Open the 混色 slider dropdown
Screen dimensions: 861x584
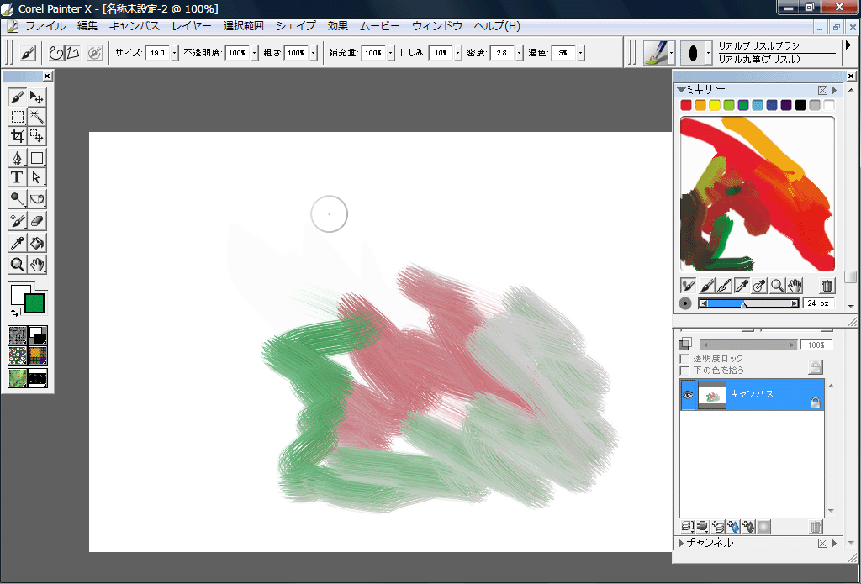coord(580,53)
